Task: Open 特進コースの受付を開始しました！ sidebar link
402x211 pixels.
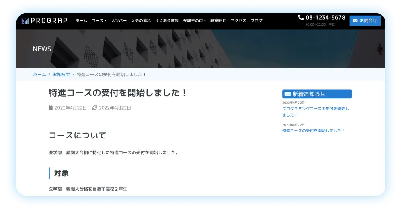Action: click(x=314, y=130)
